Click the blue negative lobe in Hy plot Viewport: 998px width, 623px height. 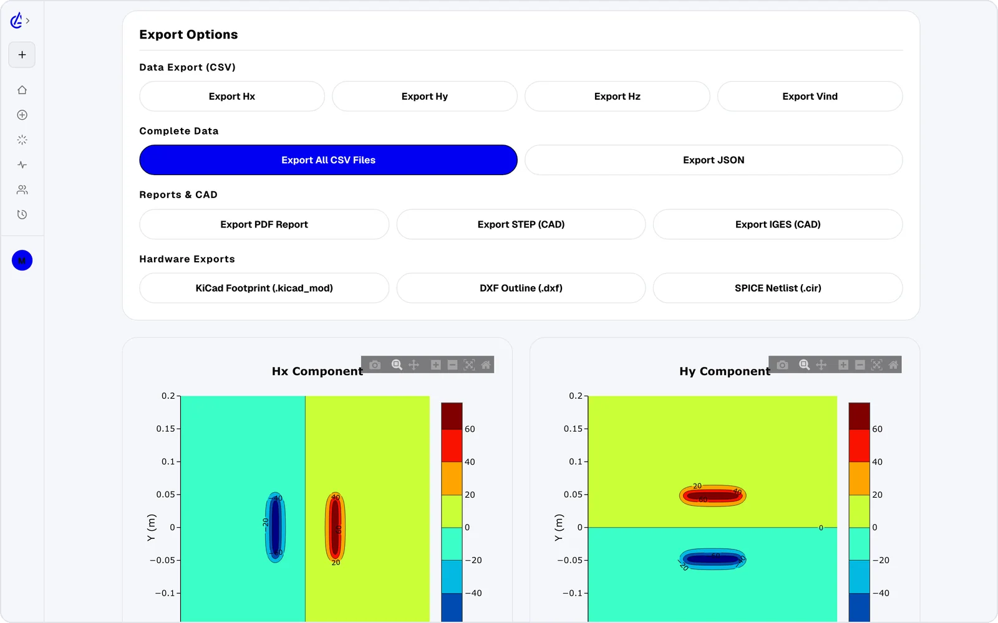click(712, 559)
